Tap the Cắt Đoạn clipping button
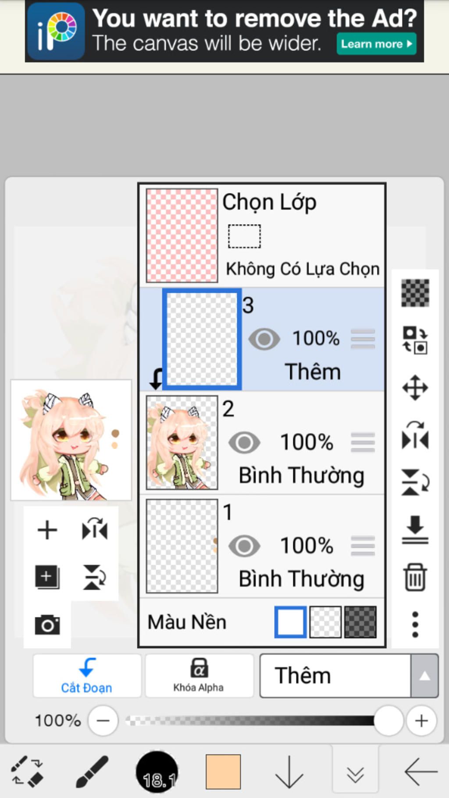The height and width of the screenshot is (798, 449). [87, 676]
